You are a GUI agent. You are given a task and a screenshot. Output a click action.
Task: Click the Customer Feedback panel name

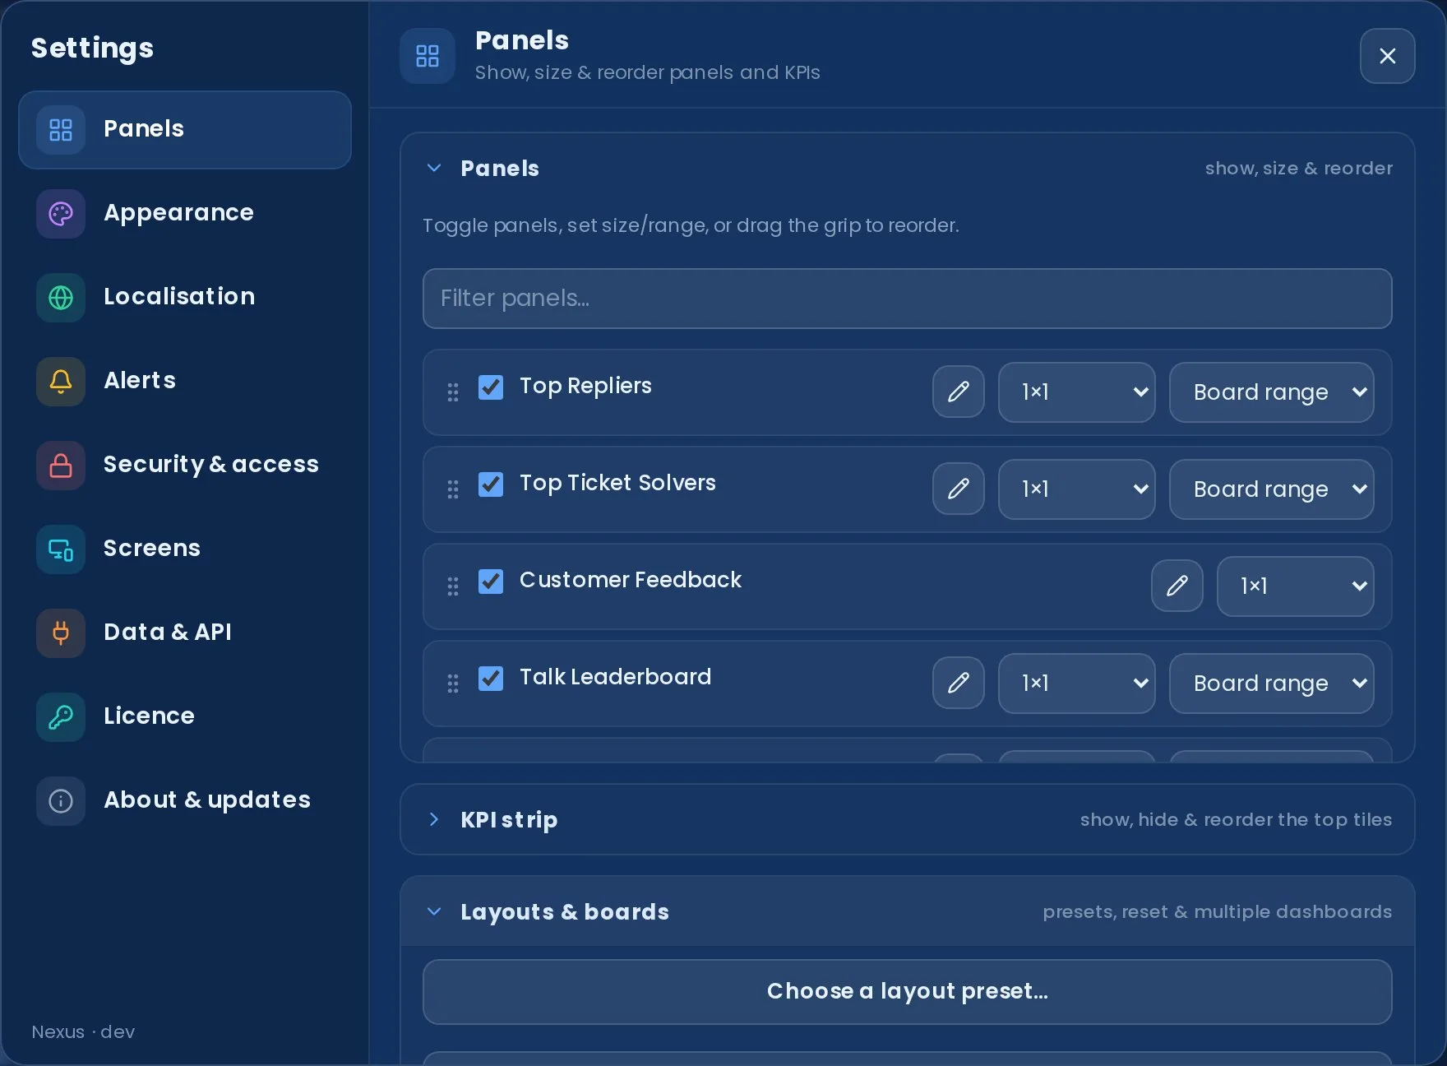click(631, 580)
